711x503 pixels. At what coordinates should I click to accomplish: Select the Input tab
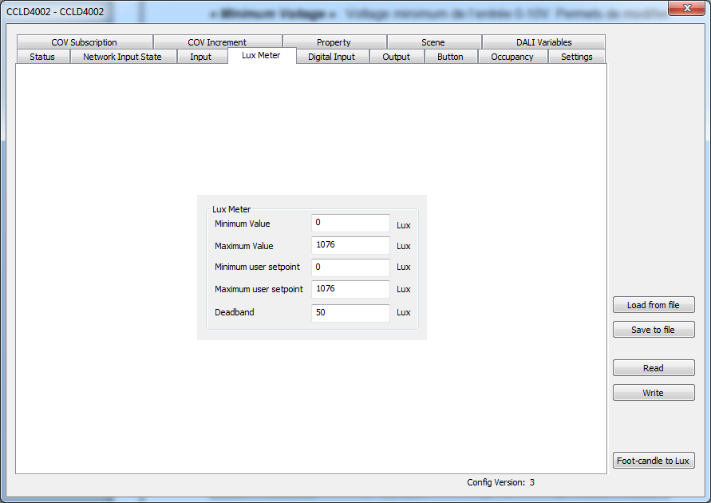click(202, 57)
